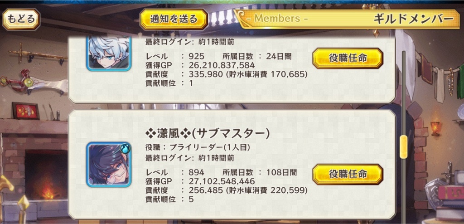The image size is (464, 224).
Task: Send notification with 通知を送る button
Action: click(x=174, y=19)
